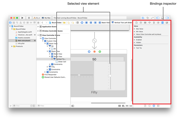Select the Fifty label on canvas
Screen dimensions: 179x120
(94, 92)
